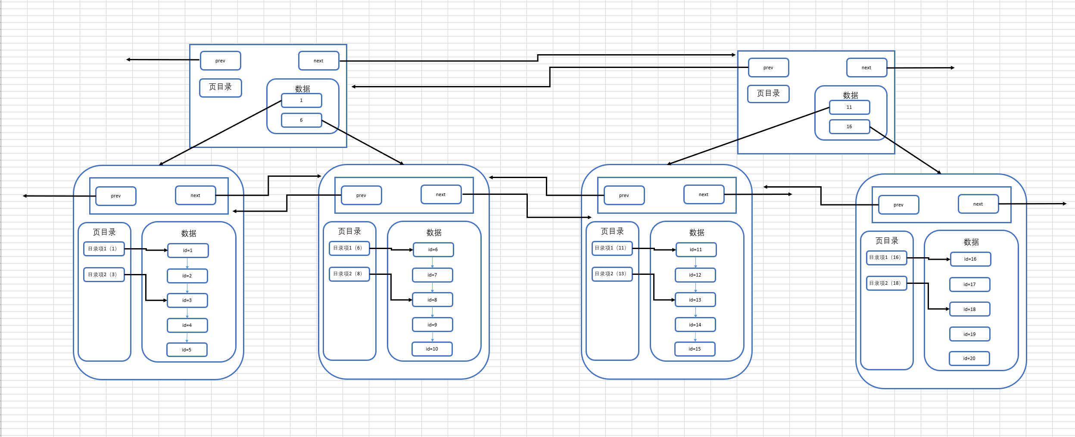The width and height of the screenshot is (1075, 437).
Task: Click the id=17 record box
Action: tap(969, 285)
